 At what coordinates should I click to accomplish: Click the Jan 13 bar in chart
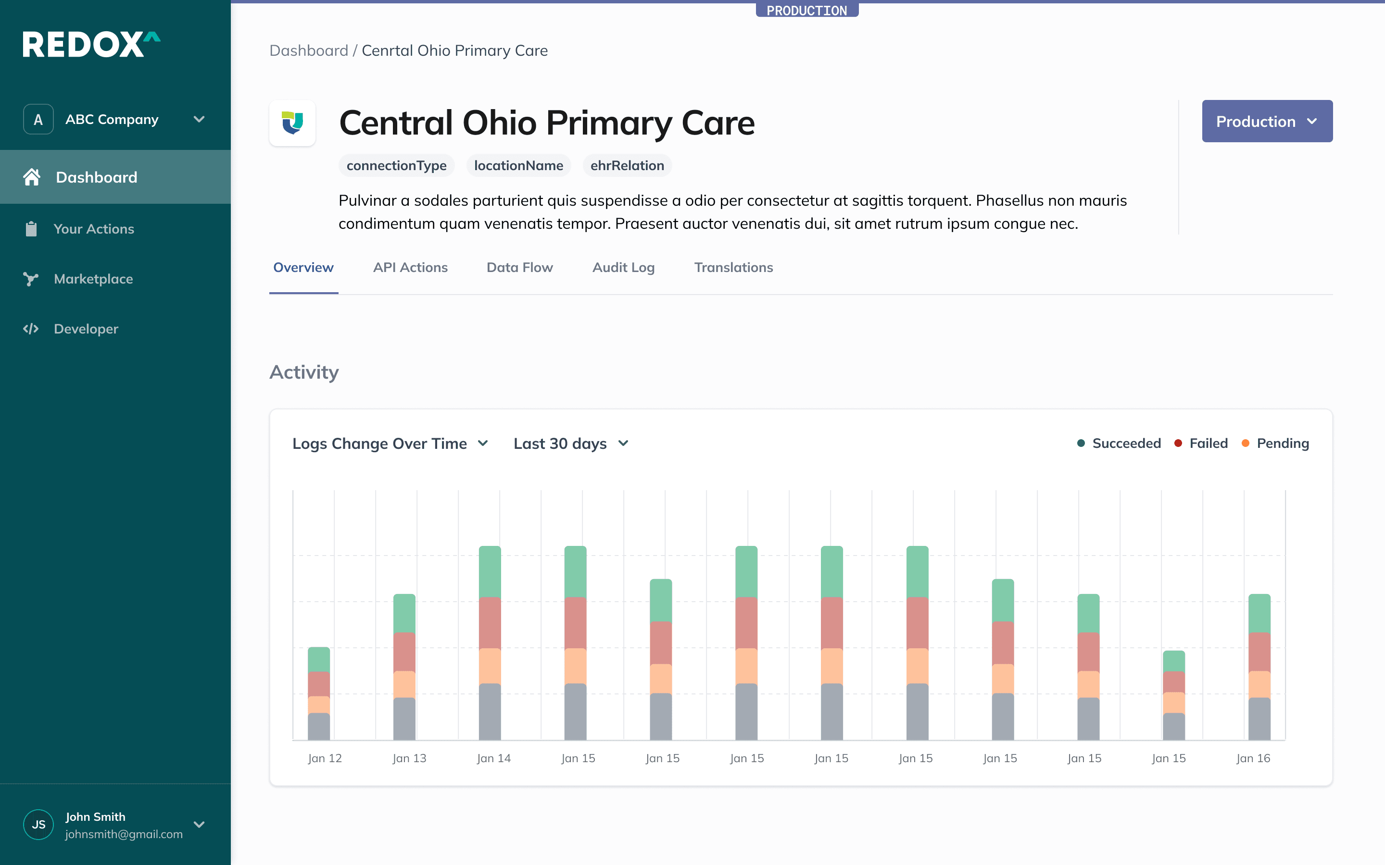[404, 667]
